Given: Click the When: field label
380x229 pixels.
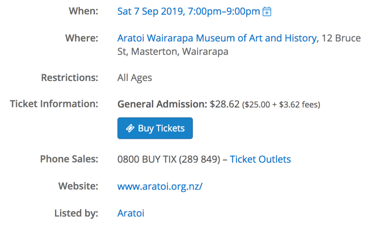Looking at the screenshot, I should tap(83, 11).
